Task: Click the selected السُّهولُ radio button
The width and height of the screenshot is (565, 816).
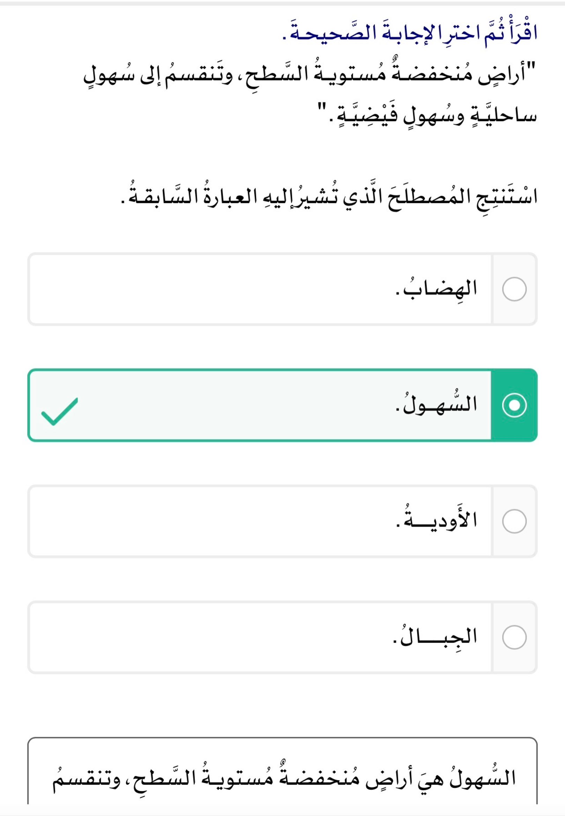Action: point(514,405)
